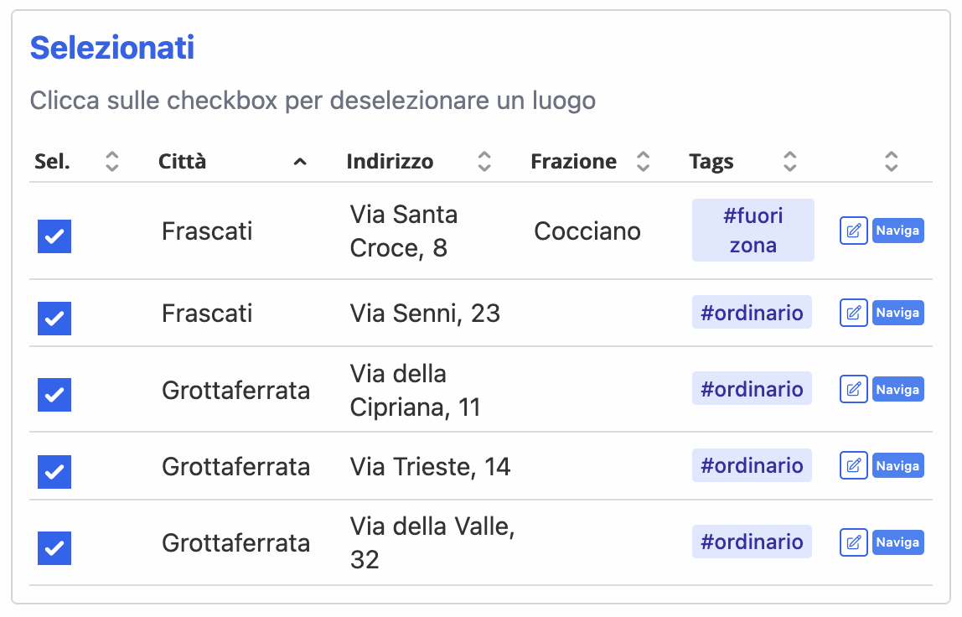Sort by Frazione column arrows
This screenshot has height=617, width=962.
(x=643, y=162)
